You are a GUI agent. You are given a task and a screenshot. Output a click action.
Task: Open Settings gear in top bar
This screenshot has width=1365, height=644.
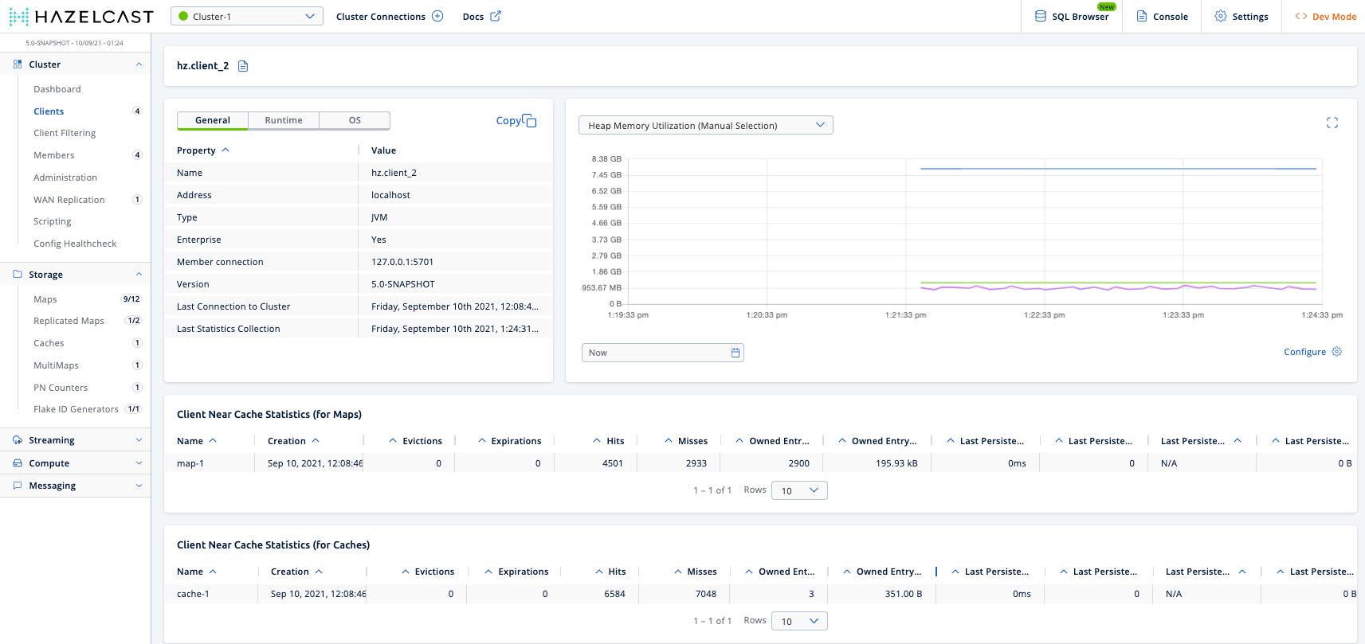pos(1241,17)
